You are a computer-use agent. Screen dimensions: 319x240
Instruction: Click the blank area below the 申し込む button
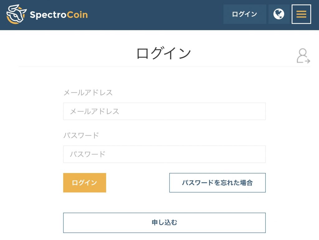click(x=164, y=237)
